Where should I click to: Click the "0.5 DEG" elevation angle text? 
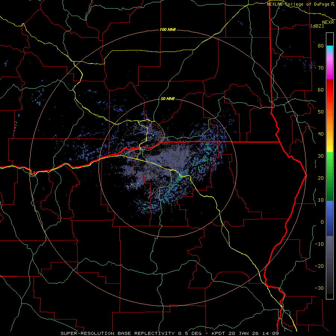[190, 333]
